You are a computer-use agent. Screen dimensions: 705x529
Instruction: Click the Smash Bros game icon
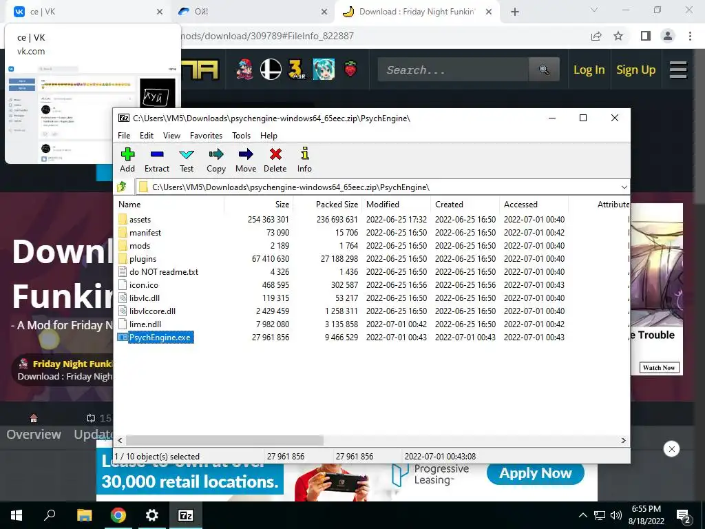pos(271,70)
